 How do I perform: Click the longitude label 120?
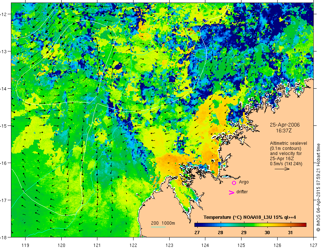click(61, 245)
